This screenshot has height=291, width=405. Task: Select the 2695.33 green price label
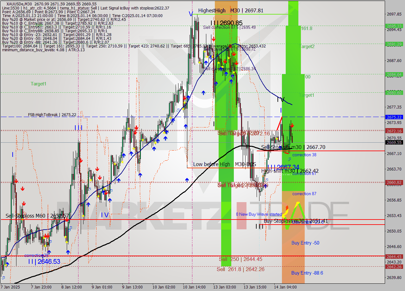click(394, 26)
